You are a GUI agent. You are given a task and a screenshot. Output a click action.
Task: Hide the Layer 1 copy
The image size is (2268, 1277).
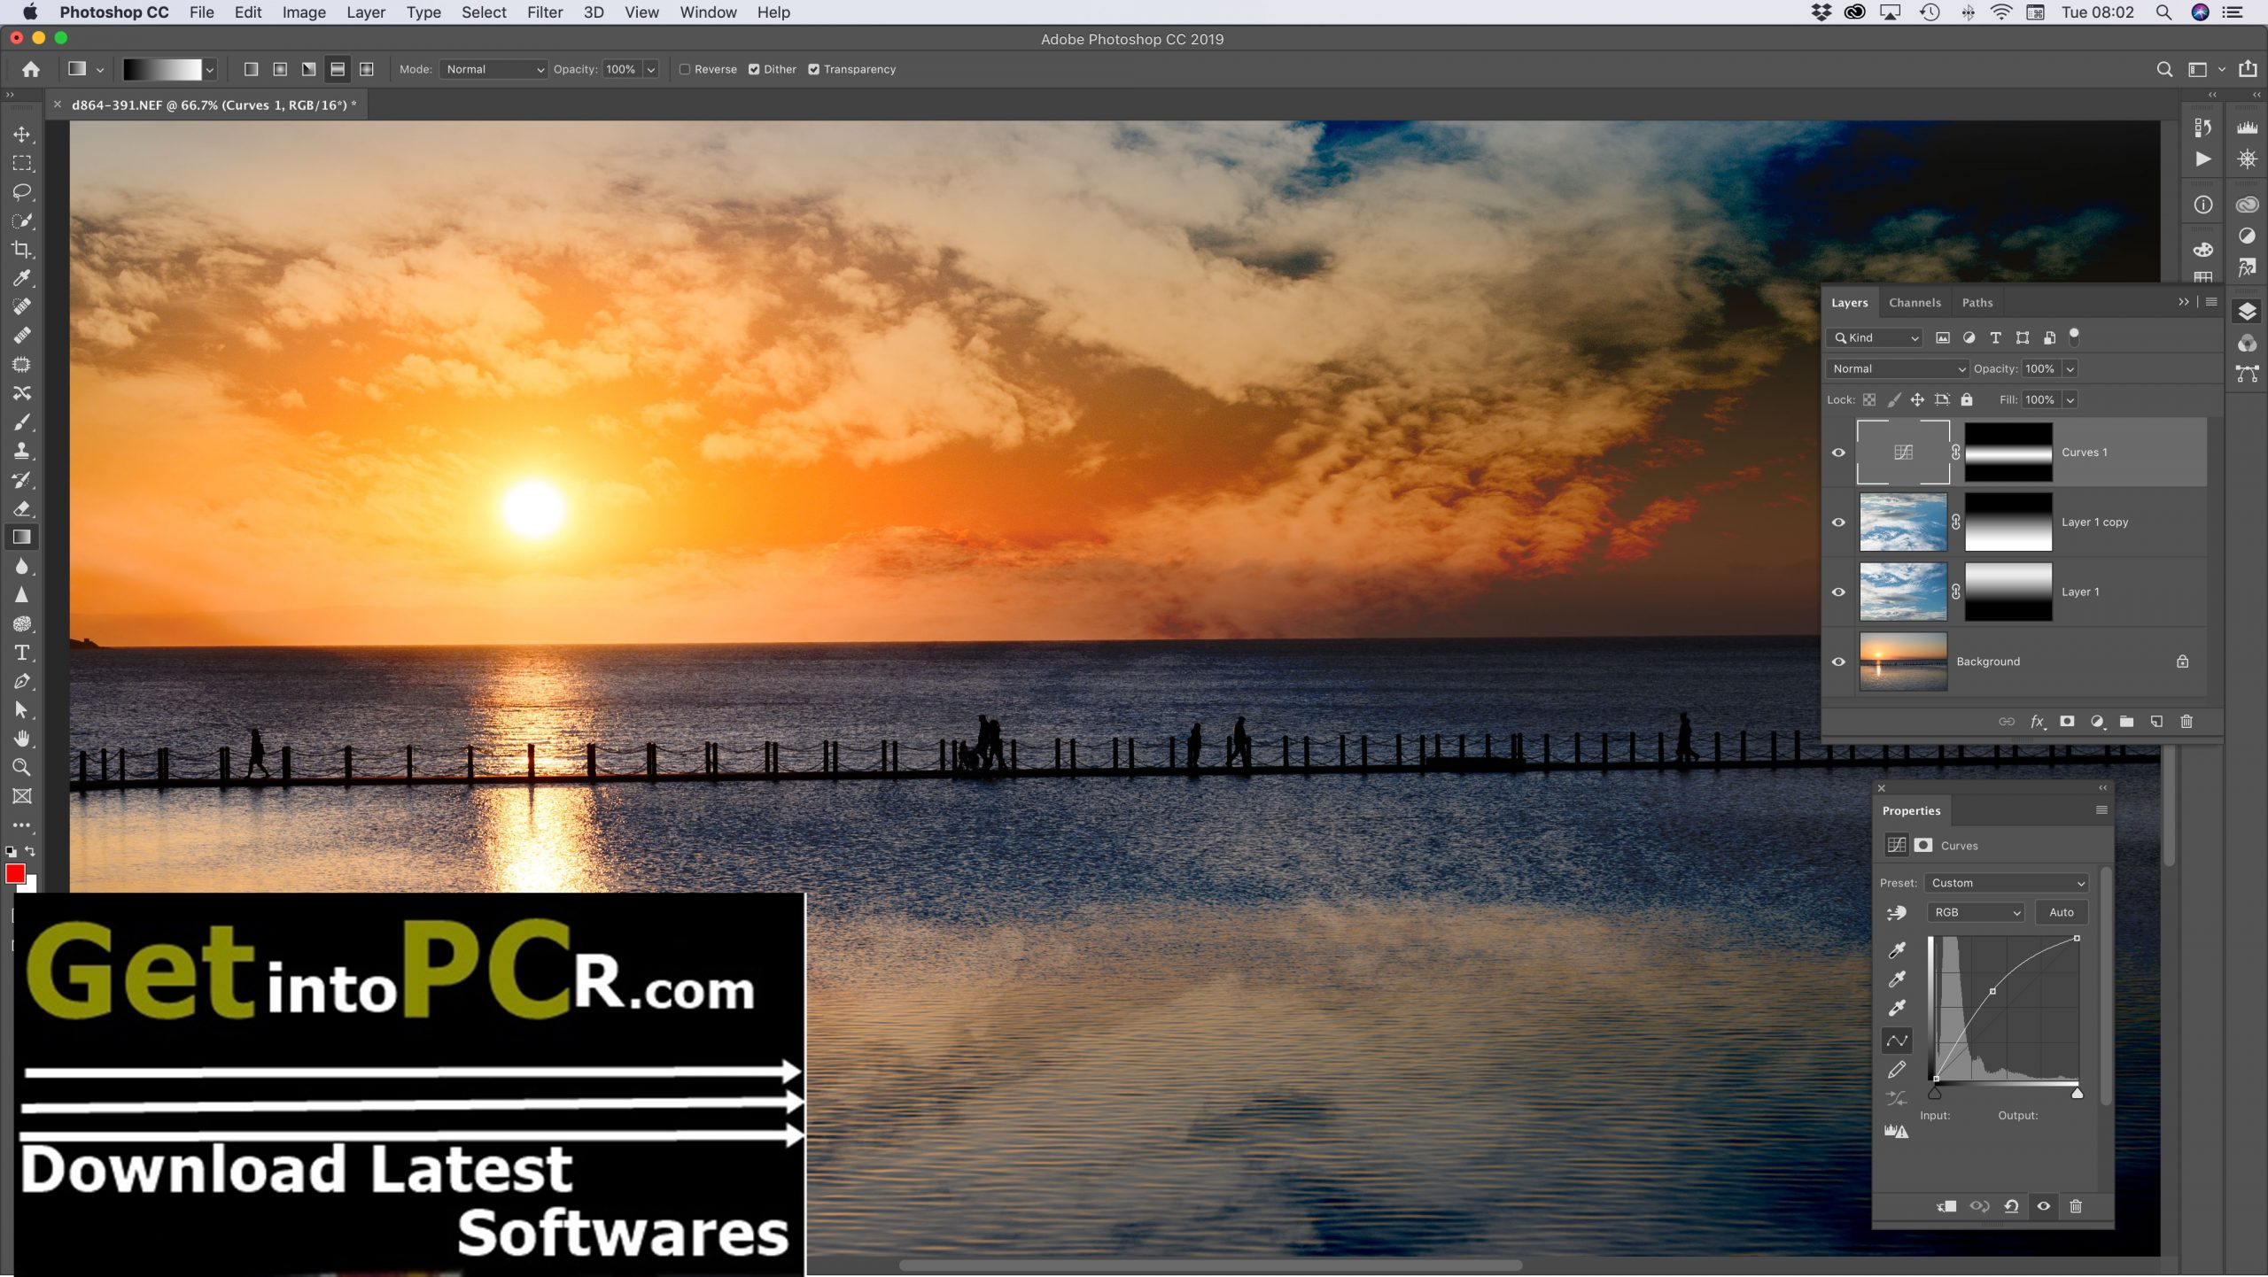click(x=1838, y=522)
